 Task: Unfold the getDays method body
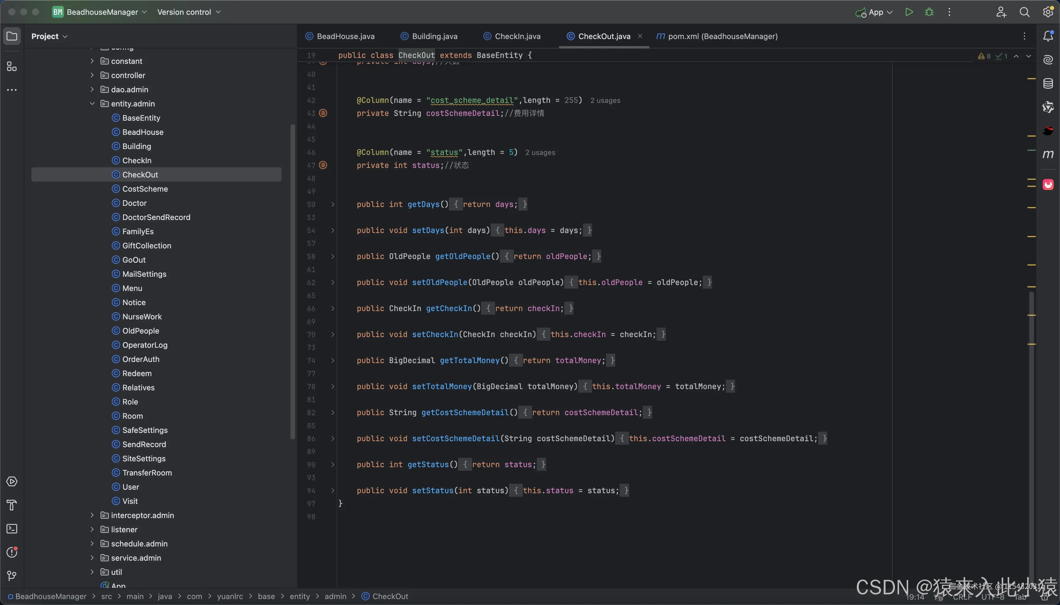(x=332, y=204)
